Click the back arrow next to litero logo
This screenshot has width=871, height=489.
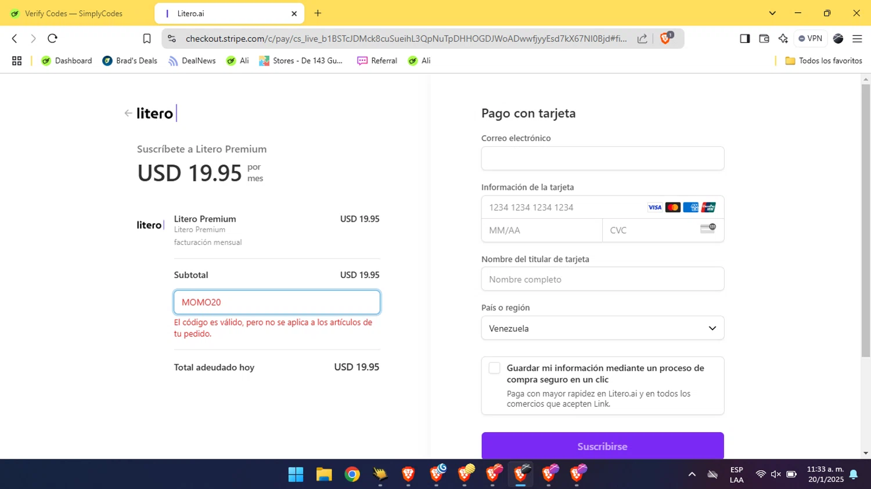click(128, 113)
